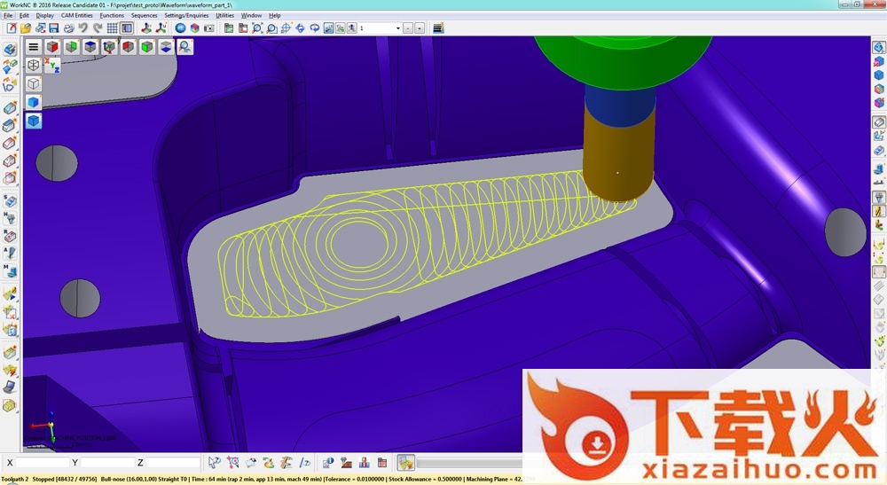This screenshot has width=887, height=485.
Task: Click the first rotate view arrows icon
Action: 300,27
